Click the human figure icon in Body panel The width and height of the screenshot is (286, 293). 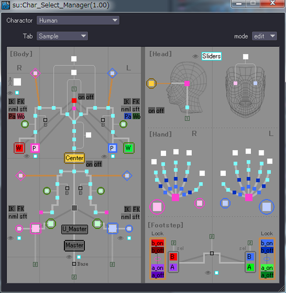click(10, 81)
